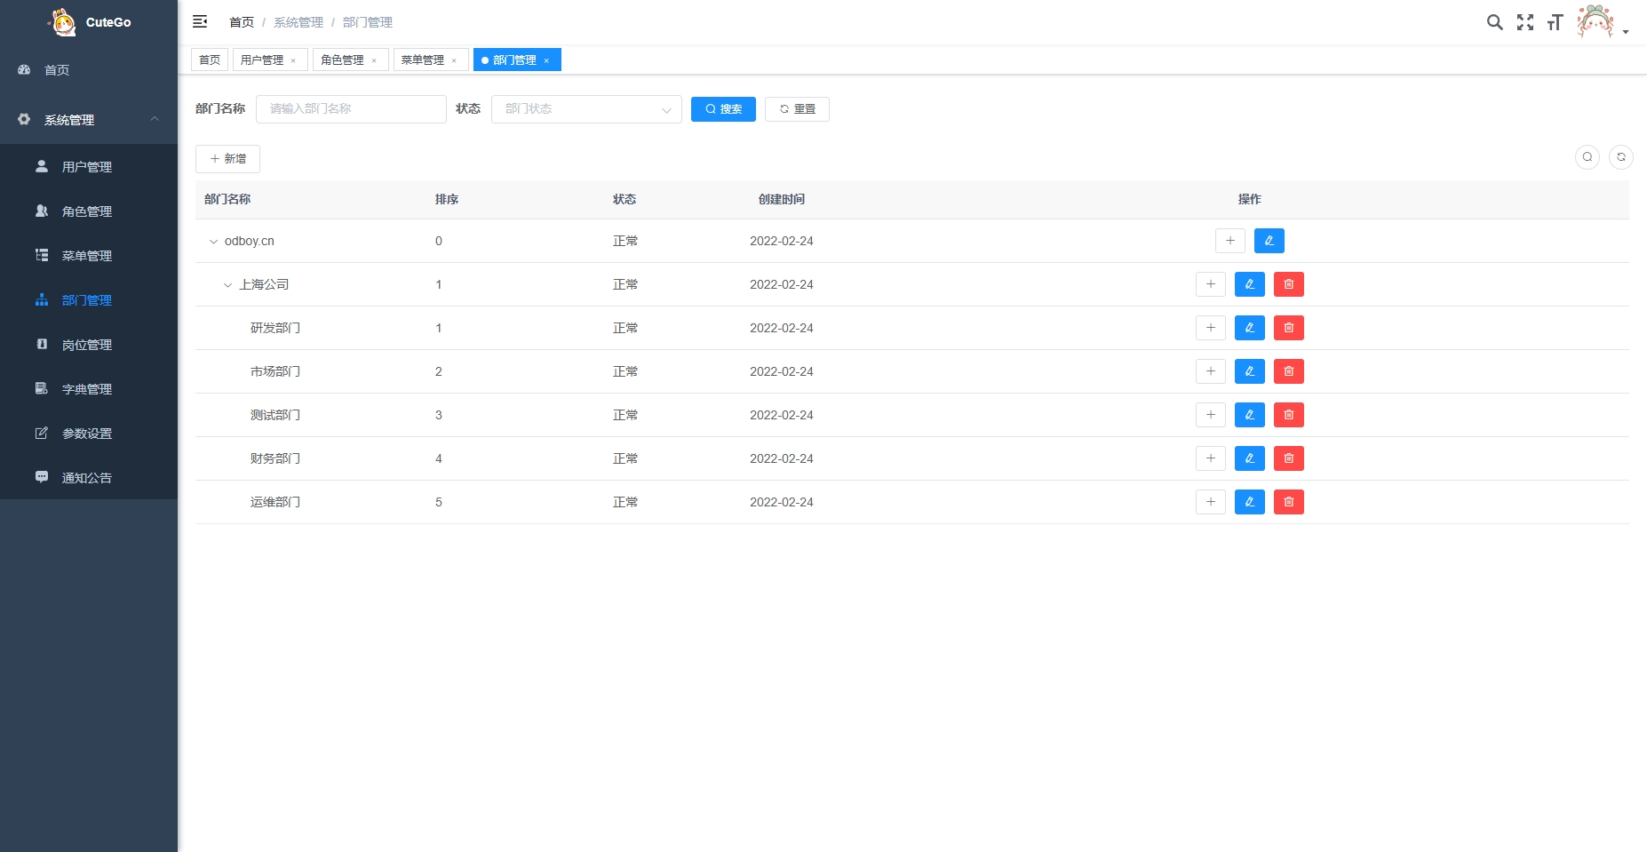Screen dimensions: 1647x852
Task: Close the 菜单管理 tab
Action: [x=454, y=60]
